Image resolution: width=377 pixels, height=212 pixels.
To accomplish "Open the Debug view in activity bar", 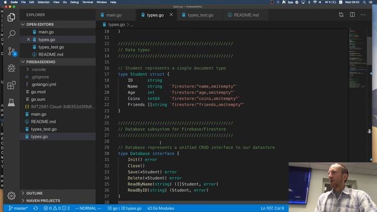I will click(11, 68).
